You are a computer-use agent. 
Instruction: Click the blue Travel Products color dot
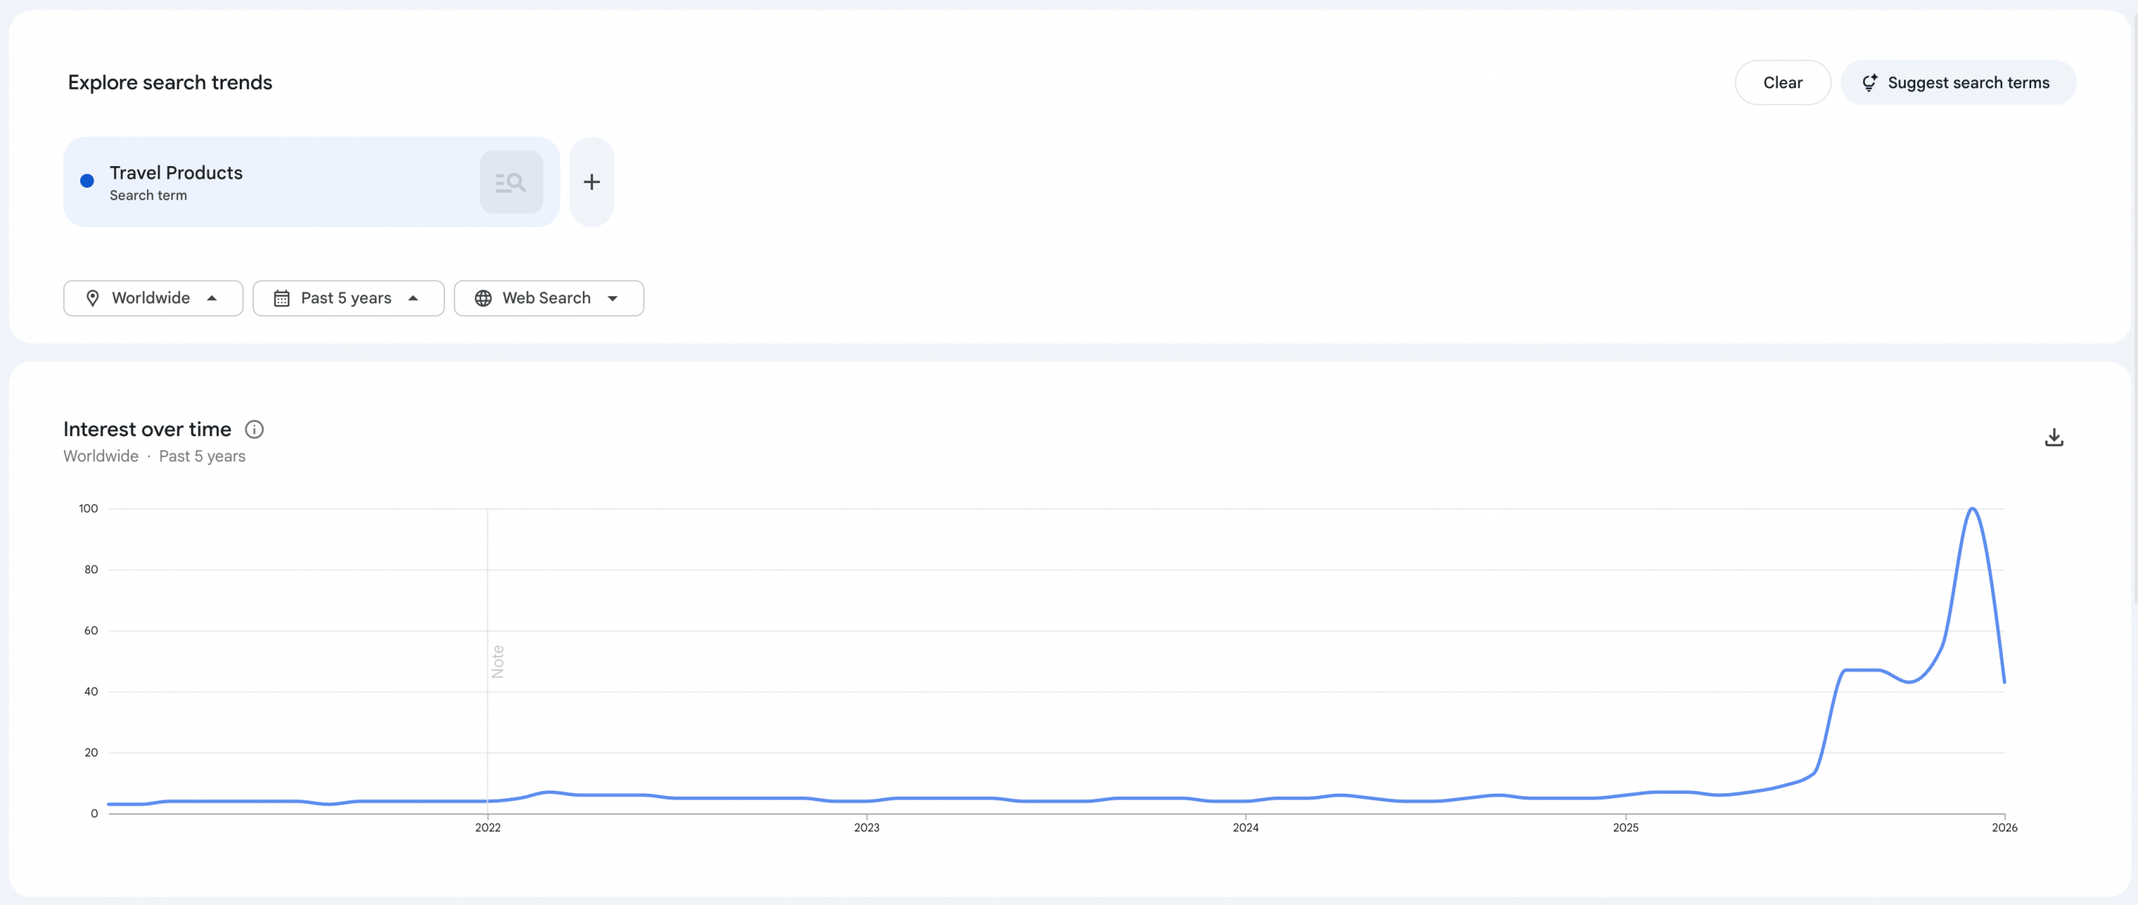point(87,181)
